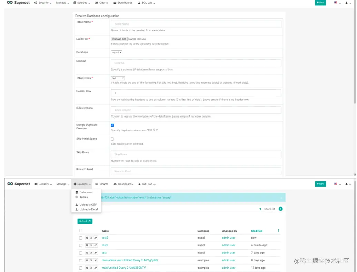
Task: Expand the Manage menu above the Excel form
Action: click(x=62, y=3)
